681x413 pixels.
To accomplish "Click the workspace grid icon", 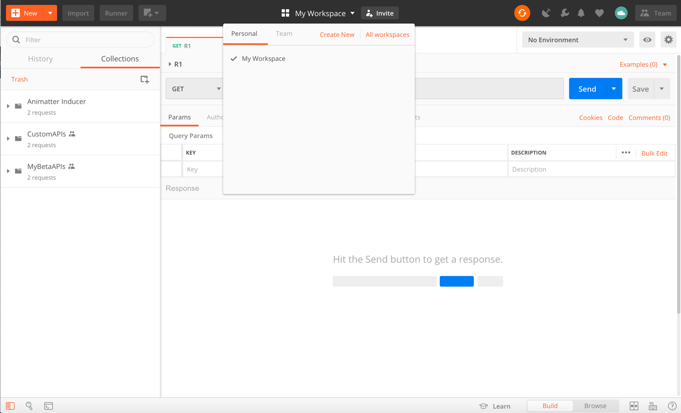I will [x=285, y=13].
